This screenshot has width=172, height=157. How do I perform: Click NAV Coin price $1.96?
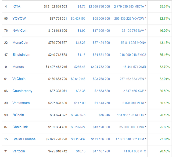(x=81, y=31)
